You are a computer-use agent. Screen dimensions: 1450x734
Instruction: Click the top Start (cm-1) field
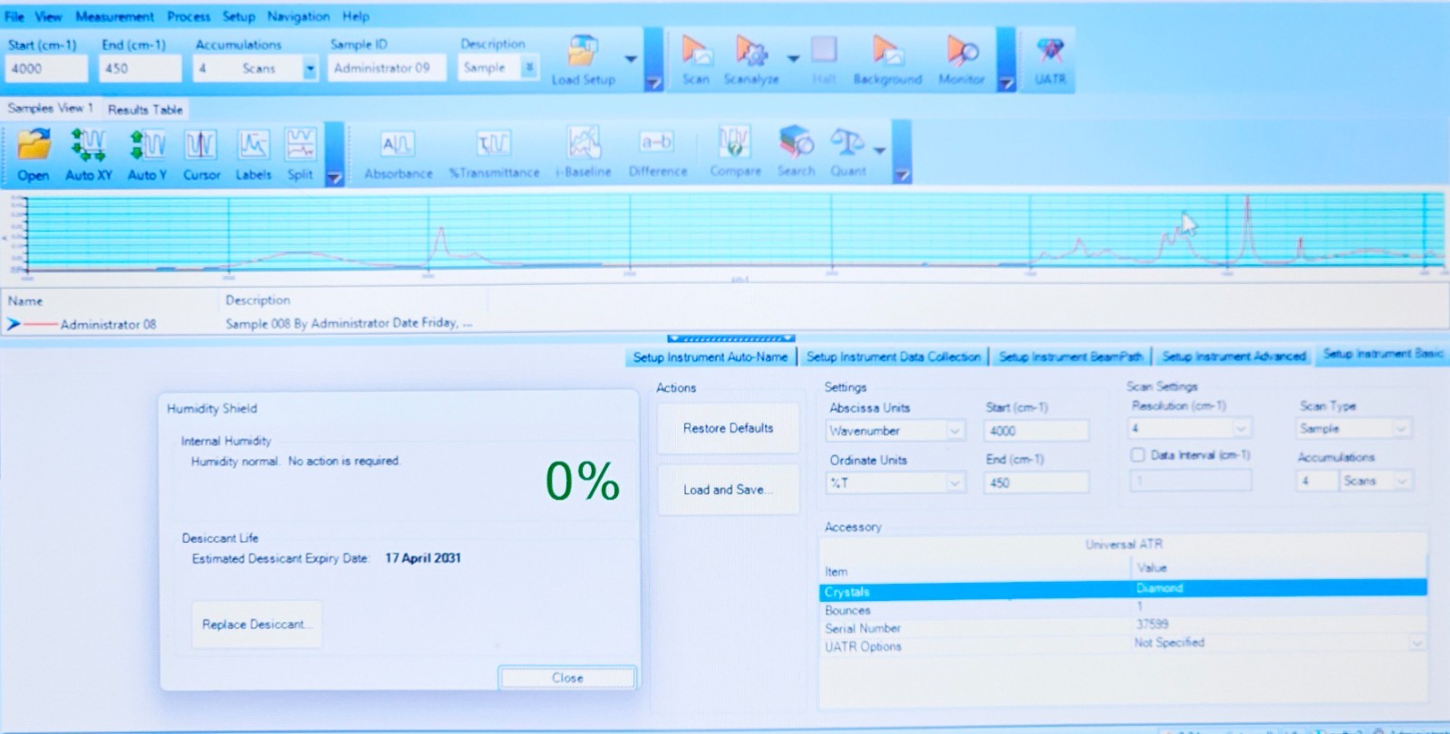(x=47, y=68)
